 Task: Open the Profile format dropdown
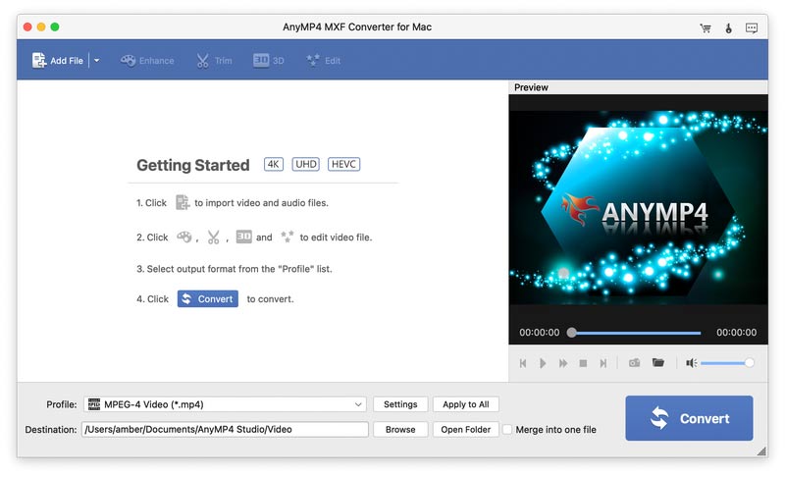[x=225, y=404]
